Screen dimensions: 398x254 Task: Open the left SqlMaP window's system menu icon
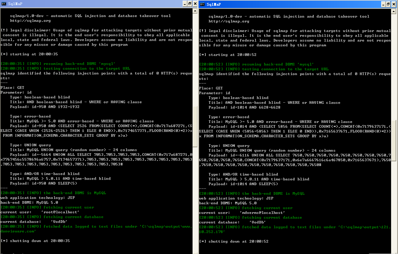coord(4,4)
